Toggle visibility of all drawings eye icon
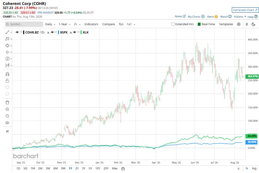259x173 pixels. coord(7,123)
